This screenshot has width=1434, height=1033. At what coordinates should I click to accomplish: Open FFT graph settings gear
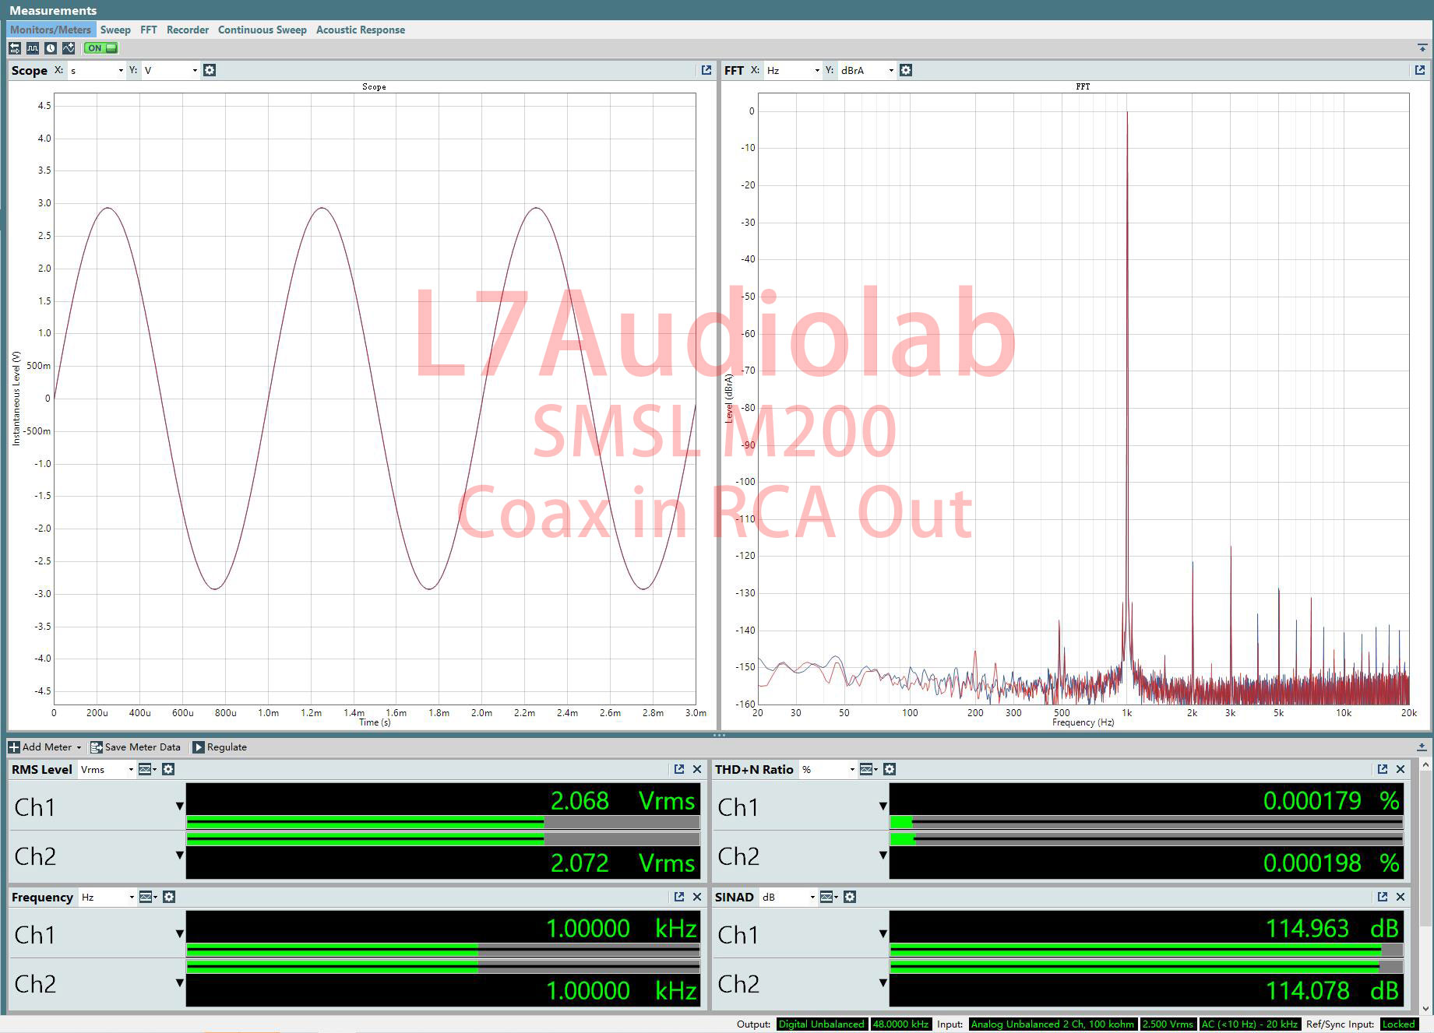(906, 70)
